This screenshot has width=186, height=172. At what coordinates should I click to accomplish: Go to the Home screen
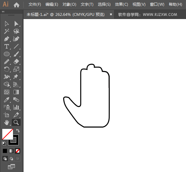[17, 5]
